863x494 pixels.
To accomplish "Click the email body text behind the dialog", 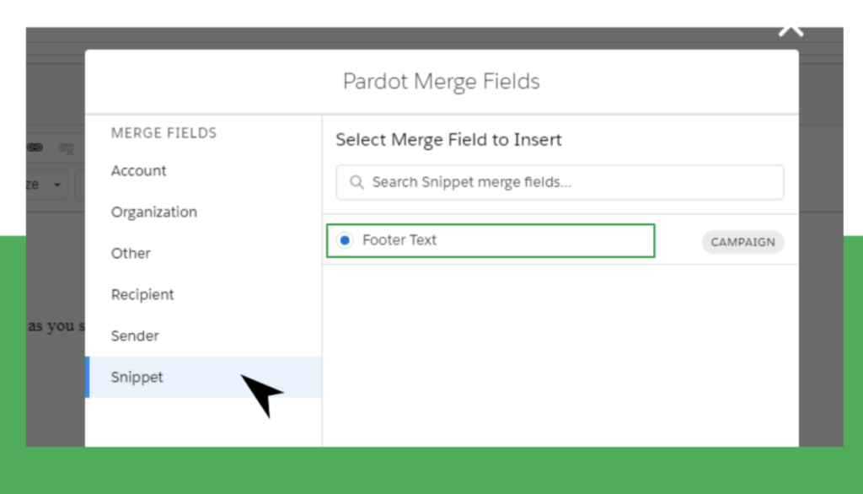I will [56, 326].
